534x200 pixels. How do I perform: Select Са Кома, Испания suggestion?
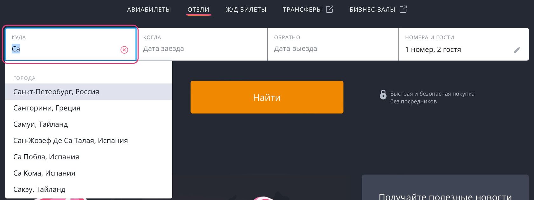pos(89,173)
